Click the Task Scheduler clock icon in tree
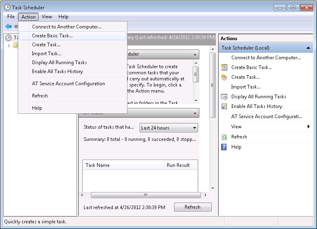 click(x=8, y=38)
